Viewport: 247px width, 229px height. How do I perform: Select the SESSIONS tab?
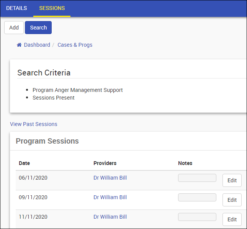pyautogui.click(x=52, y=8)
